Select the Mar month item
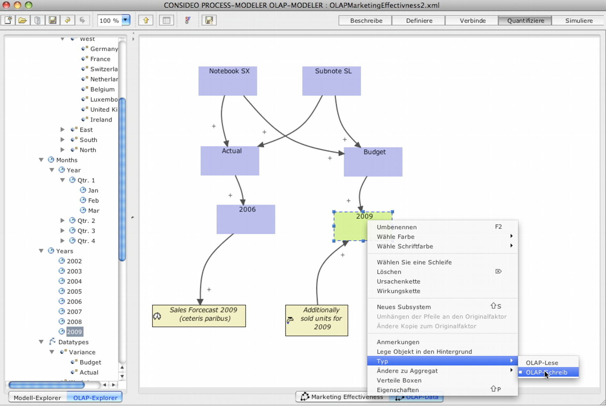 coord(94,211)
